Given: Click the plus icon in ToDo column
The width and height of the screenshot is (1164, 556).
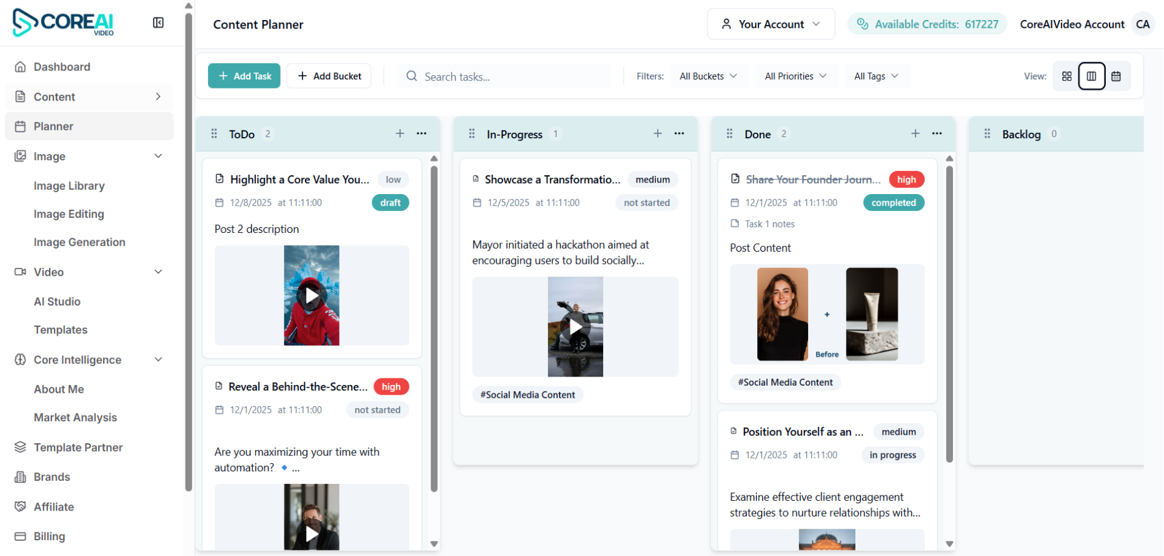Looking at the screenshot, I should [400, 133].
